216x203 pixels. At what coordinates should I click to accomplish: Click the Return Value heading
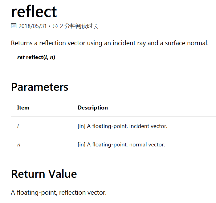coord(44,174)
